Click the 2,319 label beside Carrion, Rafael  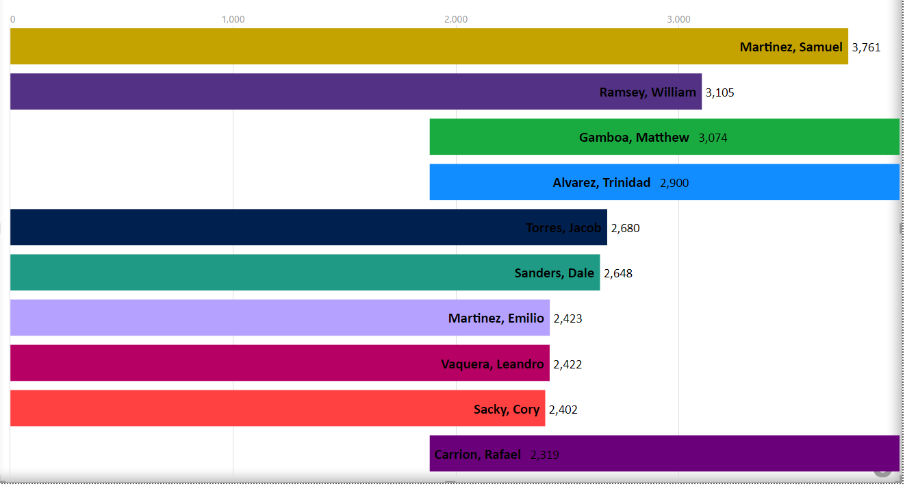tap(544, 454)
